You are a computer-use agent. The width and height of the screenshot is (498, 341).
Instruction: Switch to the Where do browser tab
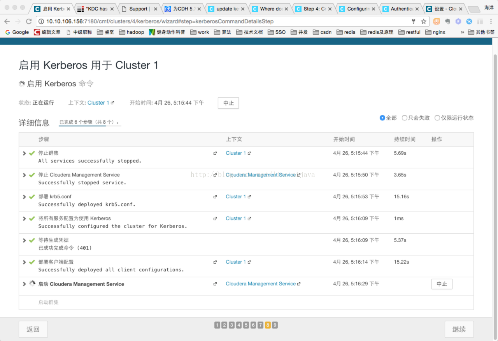(270, 9)
